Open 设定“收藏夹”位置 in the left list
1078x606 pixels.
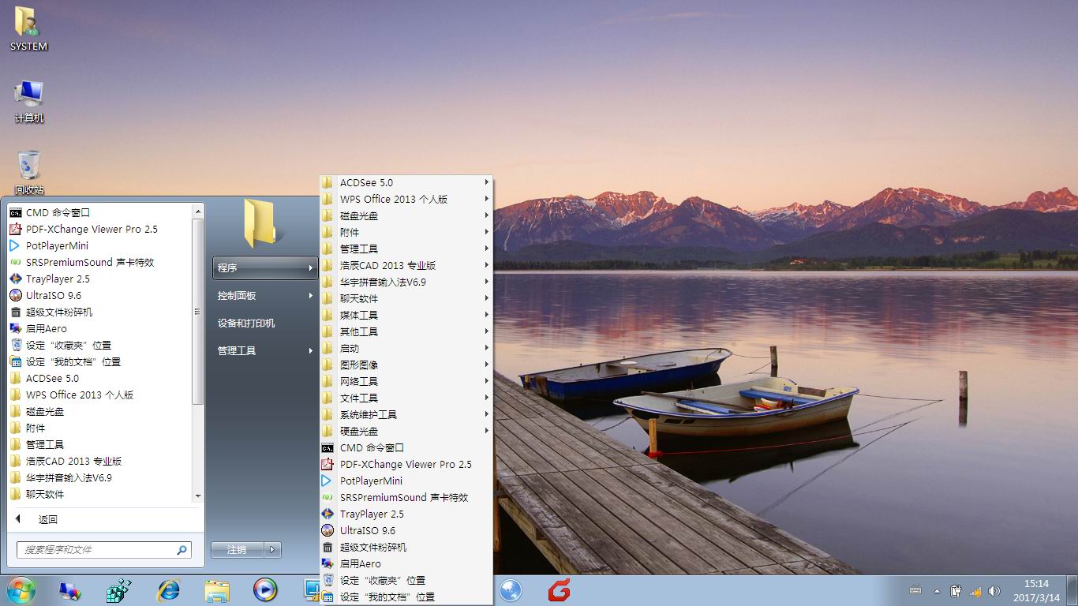[99, 345]
